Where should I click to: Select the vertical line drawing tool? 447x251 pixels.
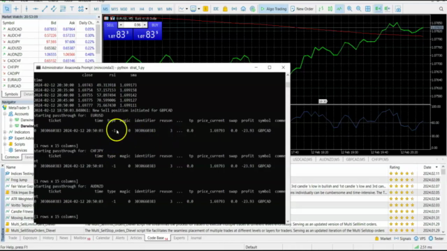coord(27,9)
